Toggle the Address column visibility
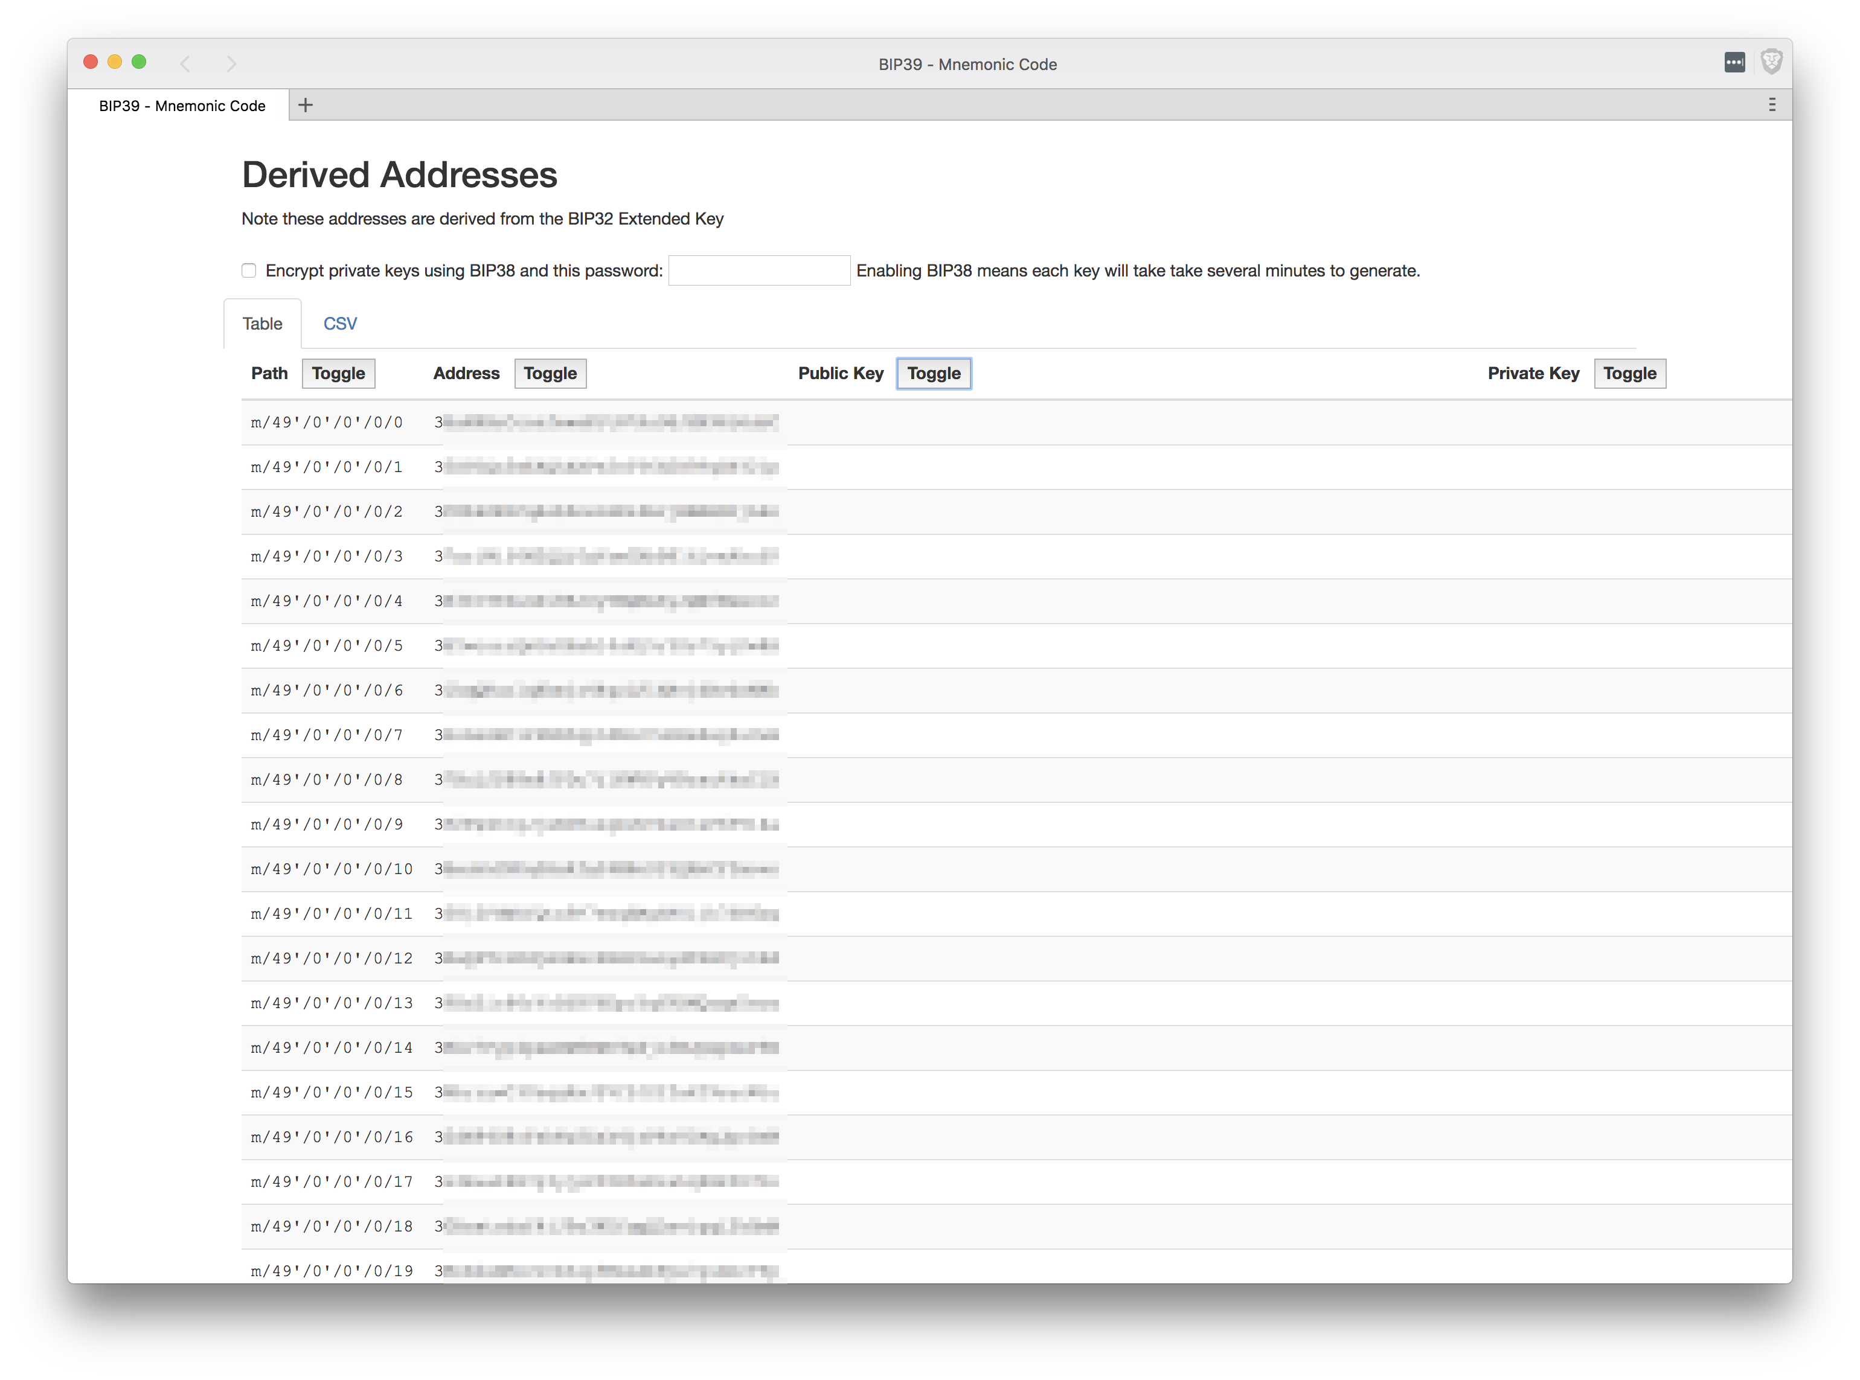Screen dimensions: 1860x1380 coord(550,374)
